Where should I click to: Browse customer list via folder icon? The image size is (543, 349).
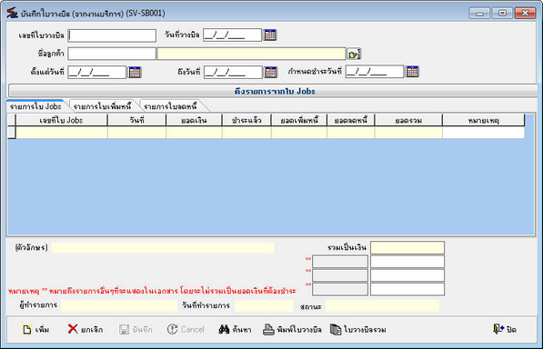tap(354, 54)
